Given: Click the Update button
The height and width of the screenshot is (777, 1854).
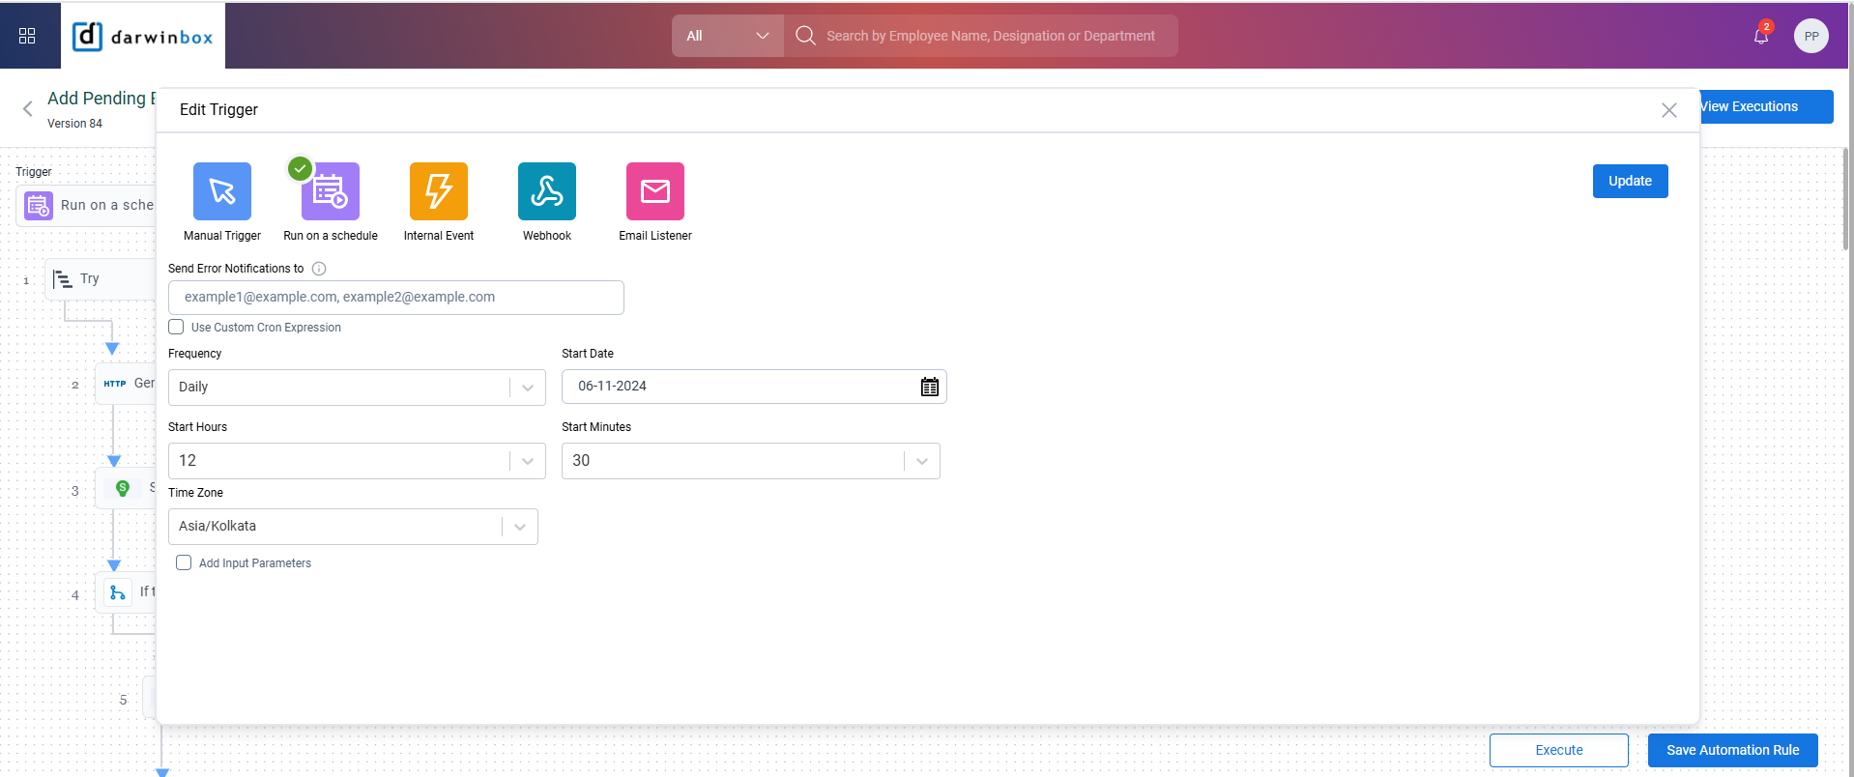Looking at the screenshot, I should coord(1630,181).
